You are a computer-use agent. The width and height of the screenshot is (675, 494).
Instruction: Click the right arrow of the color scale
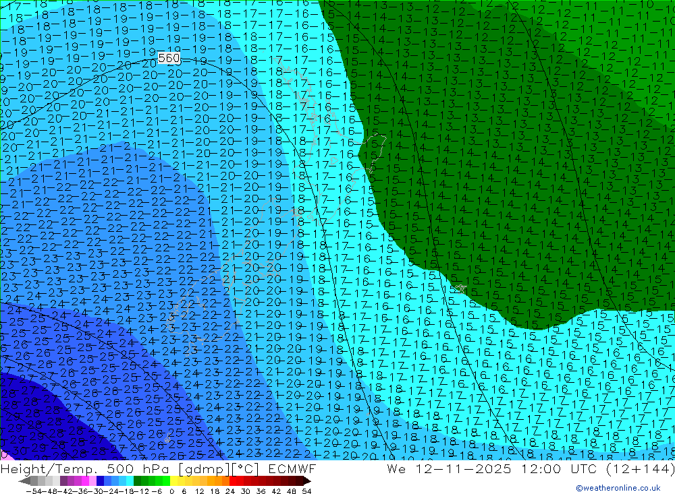point(307,481)
